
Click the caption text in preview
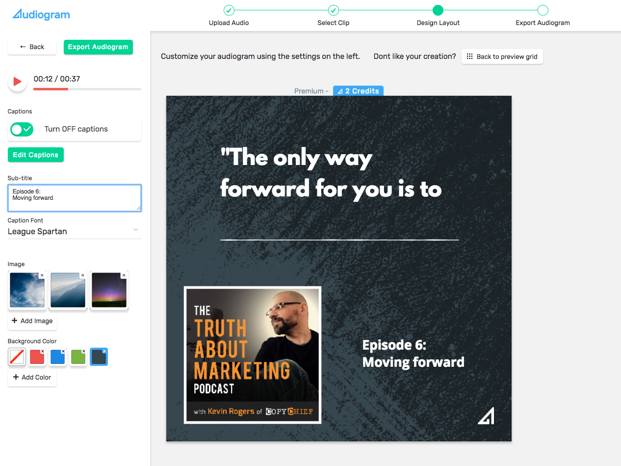coord(331,173)
